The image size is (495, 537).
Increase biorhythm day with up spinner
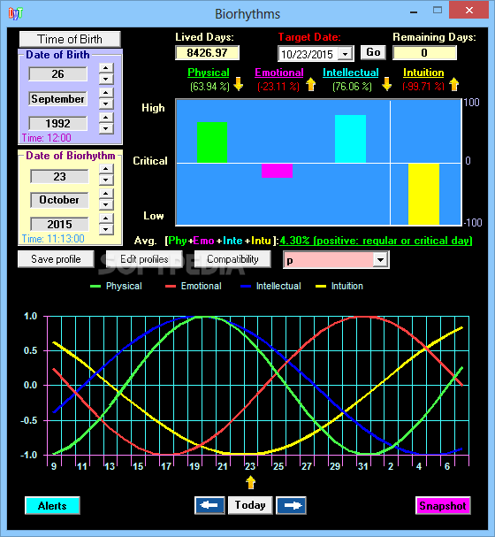point(106,169)
